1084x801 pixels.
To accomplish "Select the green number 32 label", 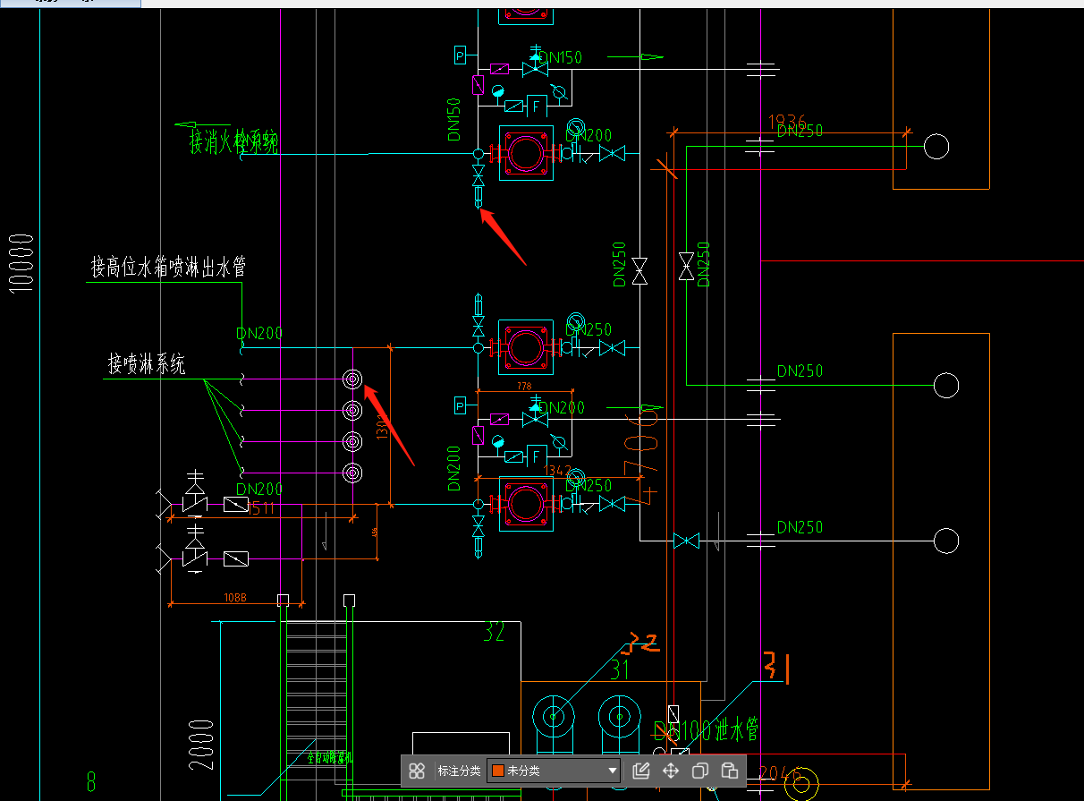I will [495, 632].
